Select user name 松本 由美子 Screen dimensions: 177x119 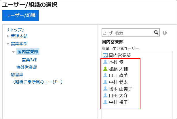pyautogui.click(x=120, y=89)
